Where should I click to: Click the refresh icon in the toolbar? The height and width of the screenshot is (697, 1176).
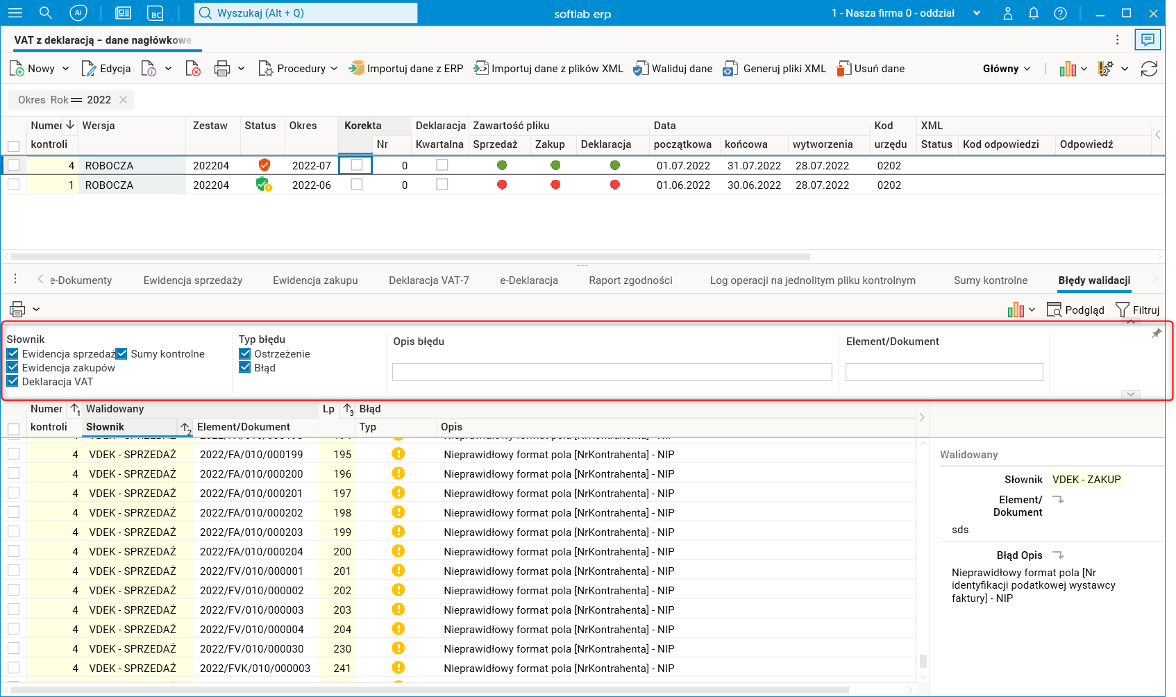coord(1149,69)
